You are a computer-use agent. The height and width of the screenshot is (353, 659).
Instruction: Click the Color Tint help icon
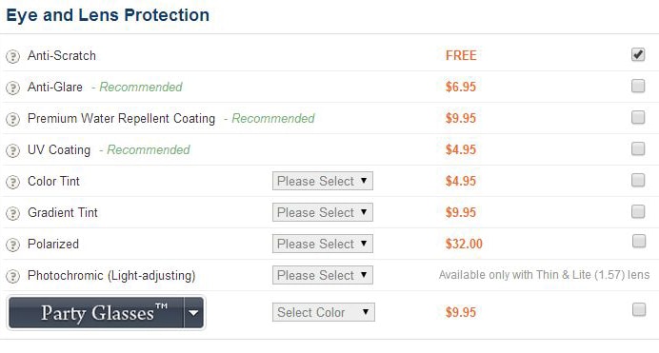(x=12, y=182)
